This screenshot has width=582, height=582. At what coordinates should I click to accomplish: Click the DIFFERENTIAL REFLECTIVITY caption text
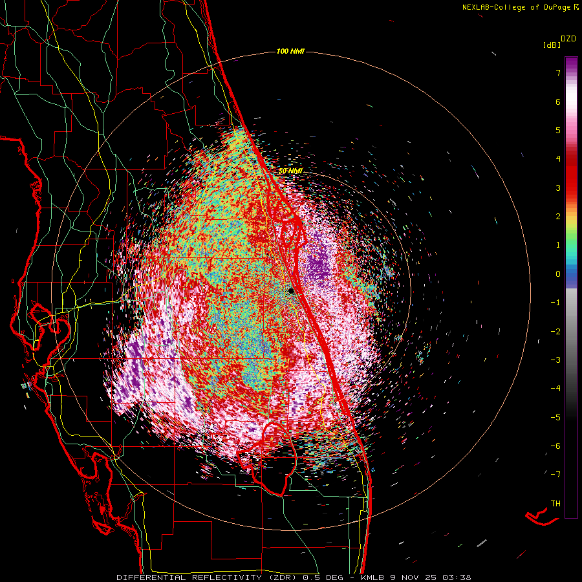189,577
